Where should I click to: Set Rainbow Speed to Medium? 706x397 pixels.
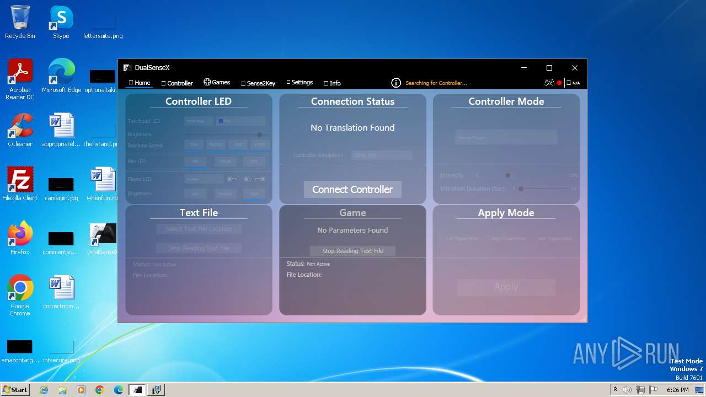(x=216, y=144)
